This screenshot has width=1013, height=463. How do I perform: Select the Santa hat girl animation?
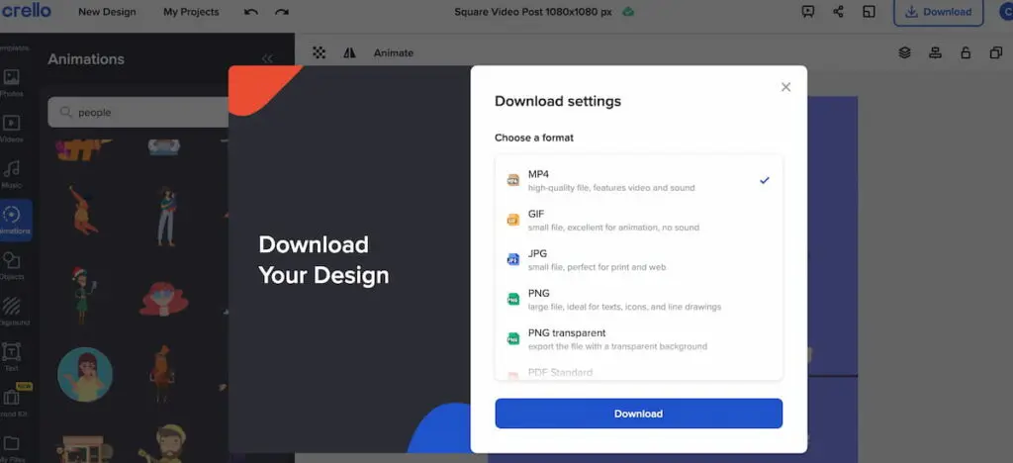pyautogui.click(x=83, y=295)
